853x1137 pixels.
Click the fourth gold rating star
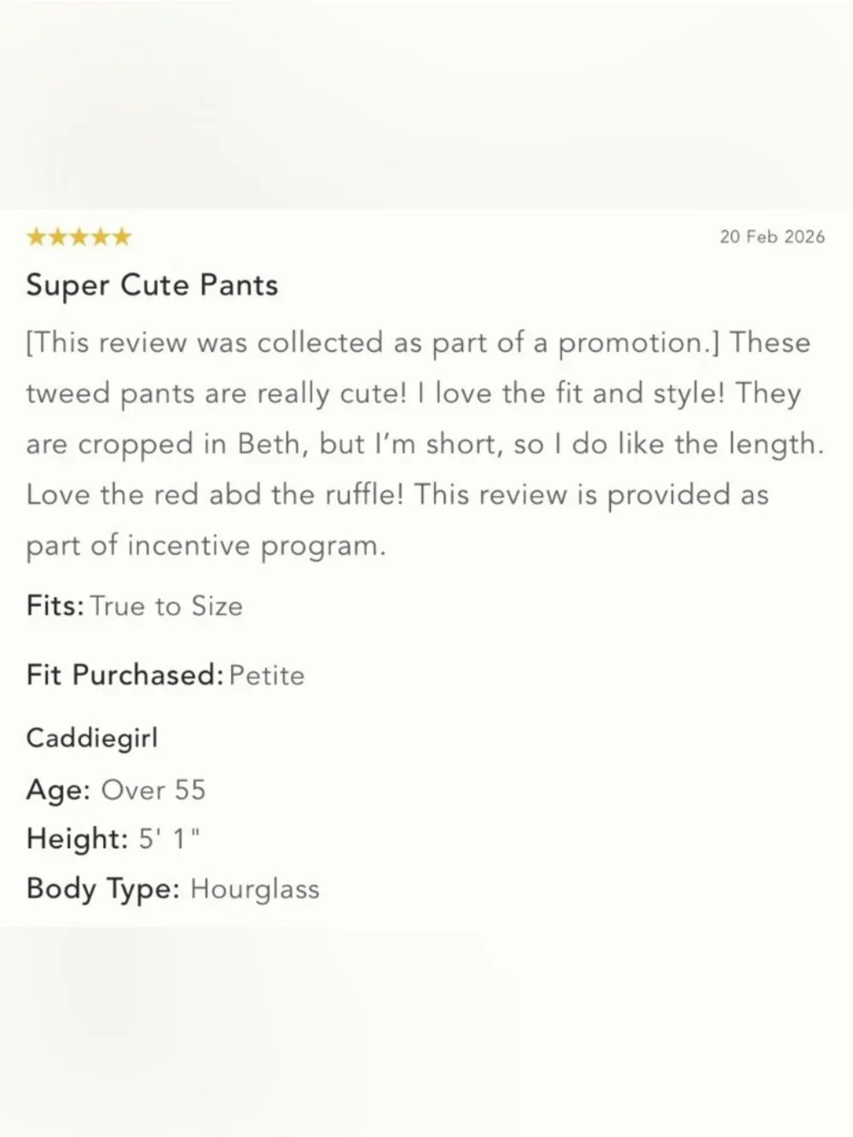pyautogui.click(x=101, y=236)
